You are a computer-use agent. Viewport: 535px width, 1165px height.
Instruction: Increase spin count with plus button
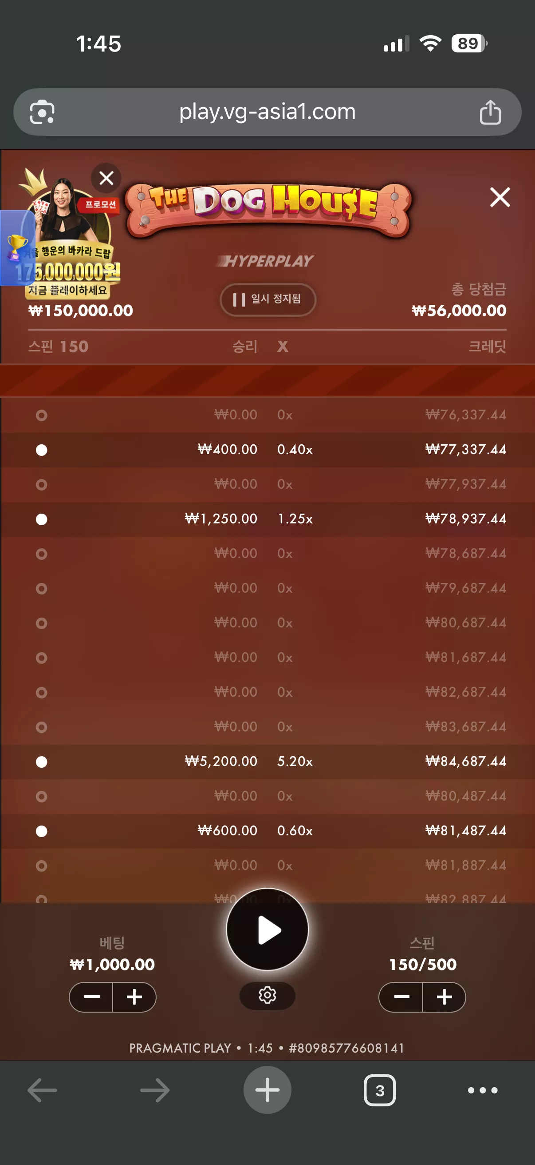[x=444, y=997]
